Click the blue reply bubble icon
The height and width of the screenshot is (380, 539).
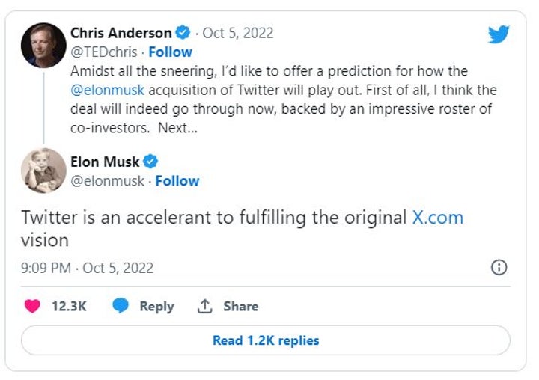pyautogui.click(x=120, y=306)
